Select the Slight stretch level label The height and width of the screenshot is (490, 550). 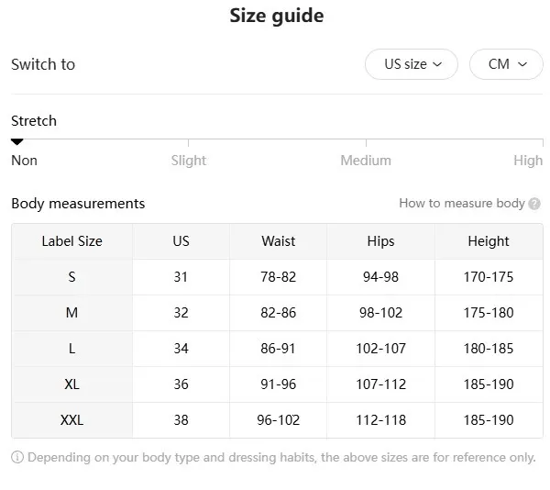pos(189,161)
